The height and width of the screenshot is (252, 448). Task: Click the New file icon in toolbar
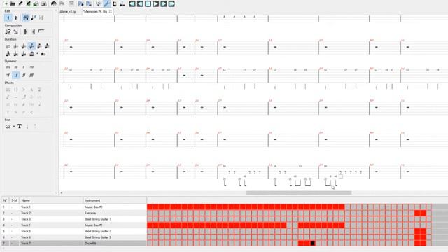[x=6, y=3]
